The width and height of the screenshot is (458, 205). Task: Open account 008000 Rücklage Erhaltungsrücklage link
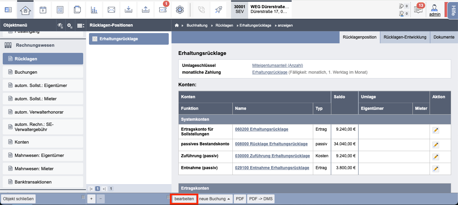coord(271,144)
